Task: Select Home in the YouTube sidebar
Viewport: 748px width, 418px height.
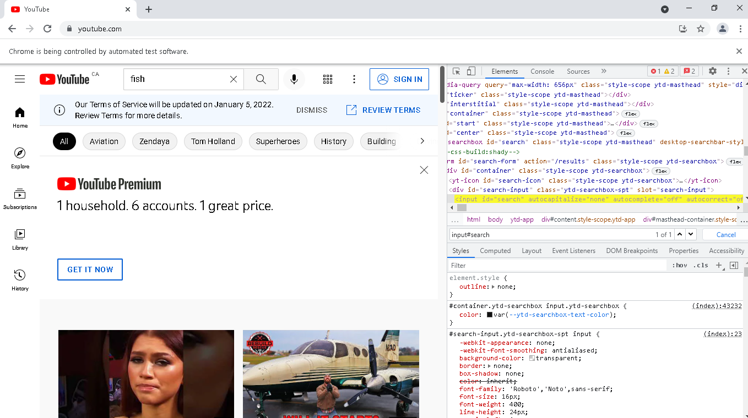Action: click(20, 118)
